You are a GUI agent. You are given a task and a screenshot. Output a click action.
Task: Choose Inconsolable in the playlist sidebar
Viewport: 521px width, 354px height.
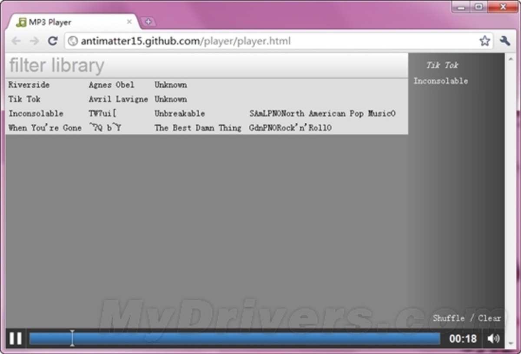(441, 81)
